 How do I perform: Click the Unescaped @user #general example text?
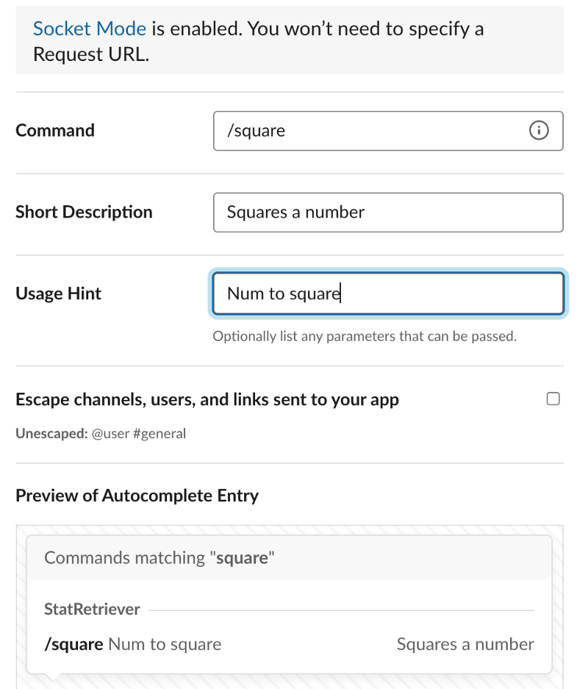[x=101, y=434]
